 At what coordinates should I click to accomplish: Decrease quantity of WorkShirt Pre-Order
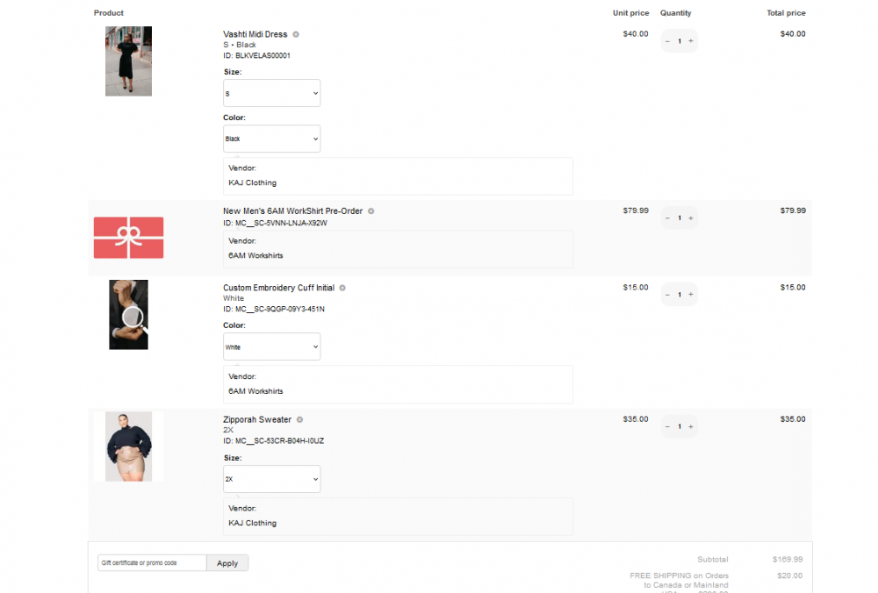pyautogui.click(x=668, y=218)
